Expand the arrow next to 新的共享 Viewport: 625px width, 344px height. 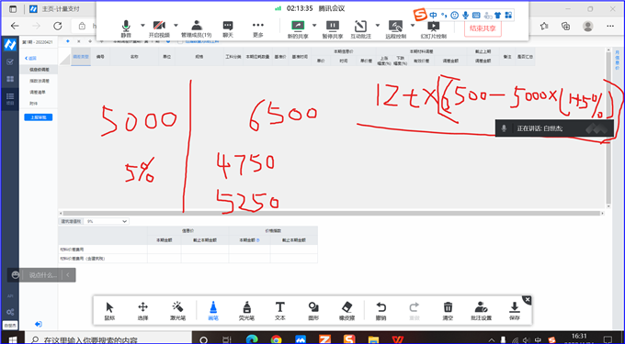tap(314, 25)
